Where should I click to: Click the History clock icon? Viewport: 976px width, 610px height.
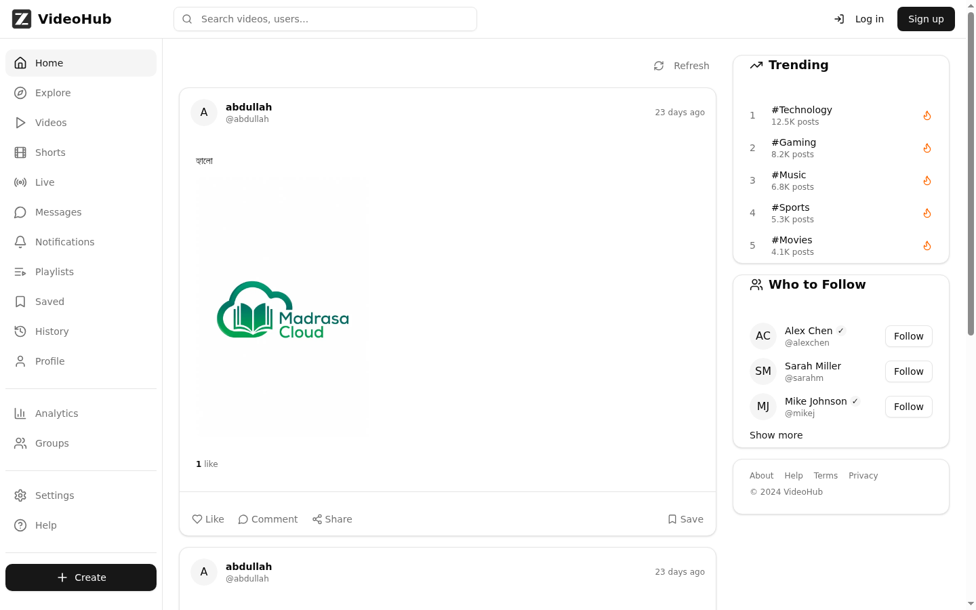[x=20, y=331]
